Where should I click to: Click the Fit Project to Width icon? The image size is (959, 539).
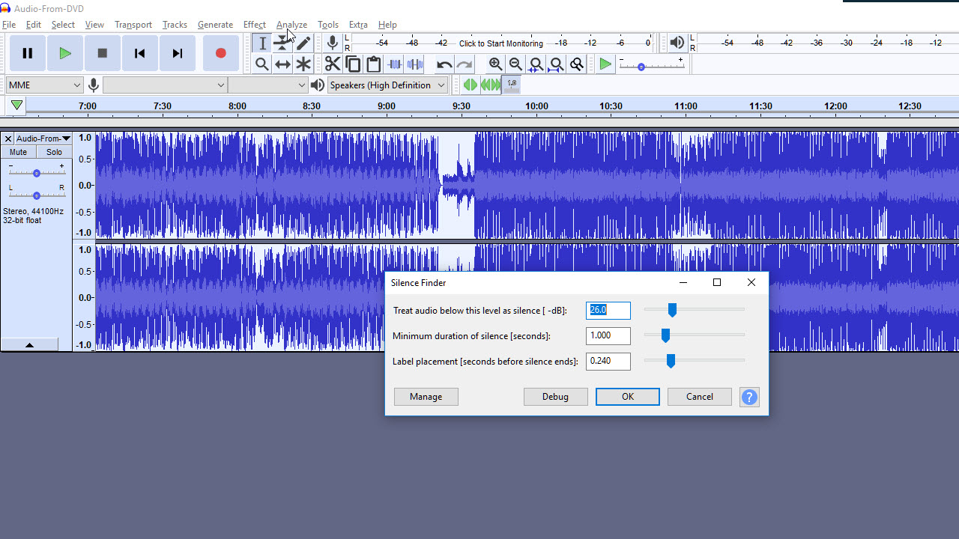click(x=556, y=64)
